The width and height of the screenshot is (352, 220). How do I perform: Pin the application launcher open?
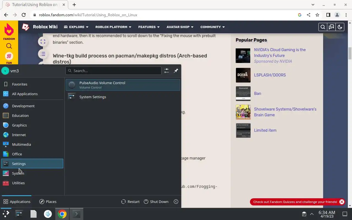(x=176, y=71)
